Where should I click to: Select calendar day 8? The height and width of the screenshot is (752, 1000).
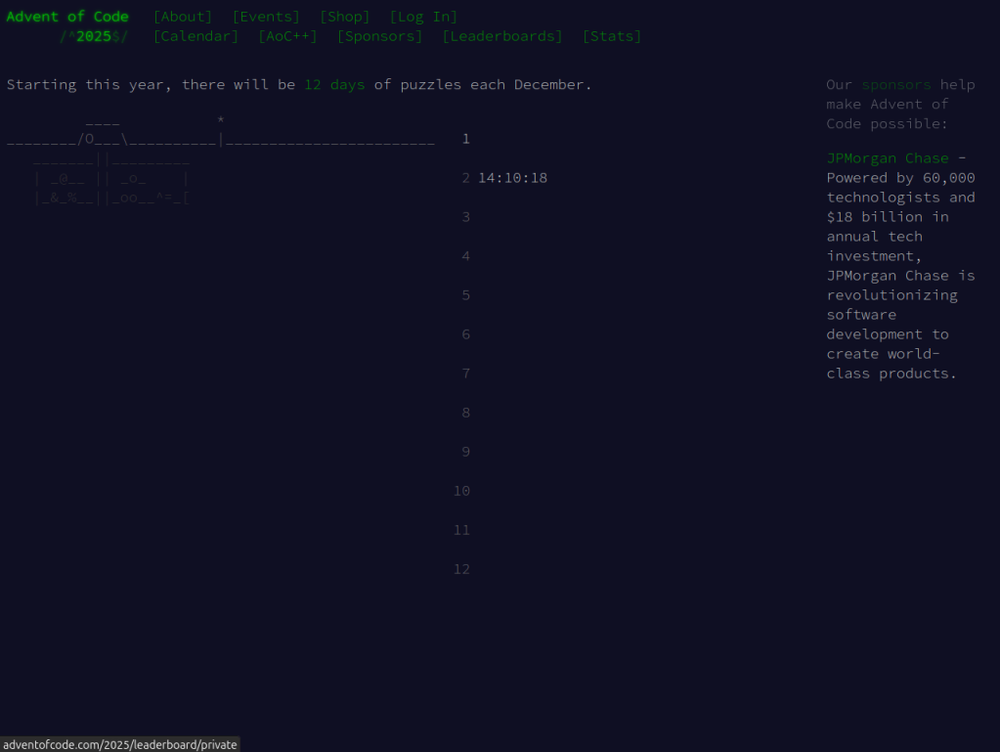coord(466,413)
